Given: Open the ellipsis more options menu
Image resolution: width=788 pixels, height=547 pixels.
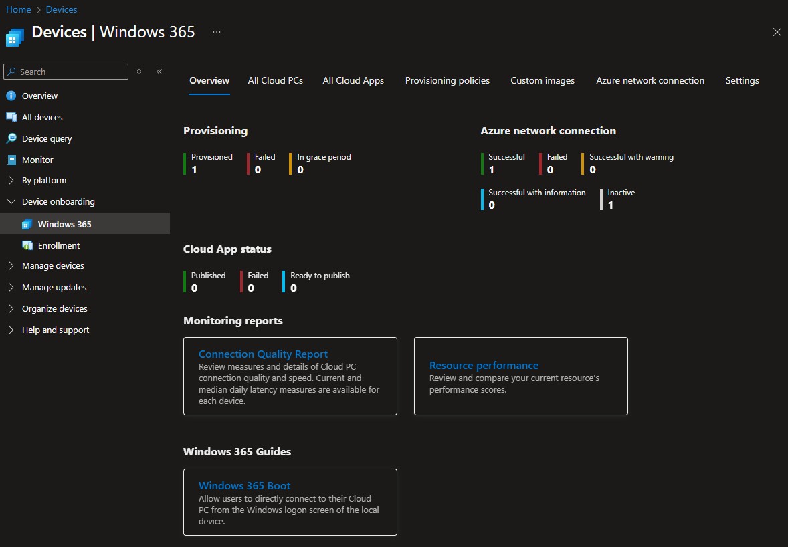Looking at the screenshot, I should coord(217,32).
